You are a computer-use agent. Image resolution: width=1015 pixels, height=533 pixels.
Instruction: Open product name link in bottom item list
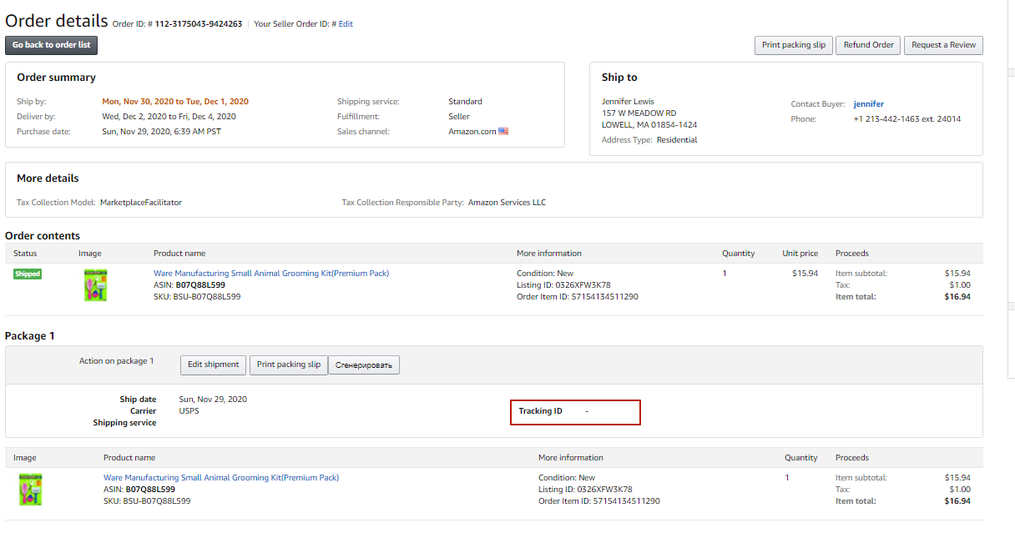pos(220,478)
